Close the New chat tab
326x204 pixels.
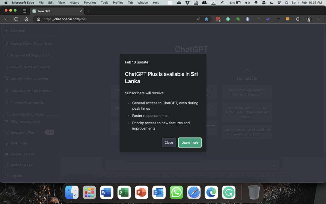[x=80, y=11]
